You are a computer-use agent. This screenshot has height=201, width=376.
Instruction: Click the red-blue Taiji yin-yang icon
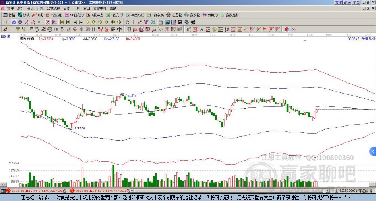tap(287, 29)
